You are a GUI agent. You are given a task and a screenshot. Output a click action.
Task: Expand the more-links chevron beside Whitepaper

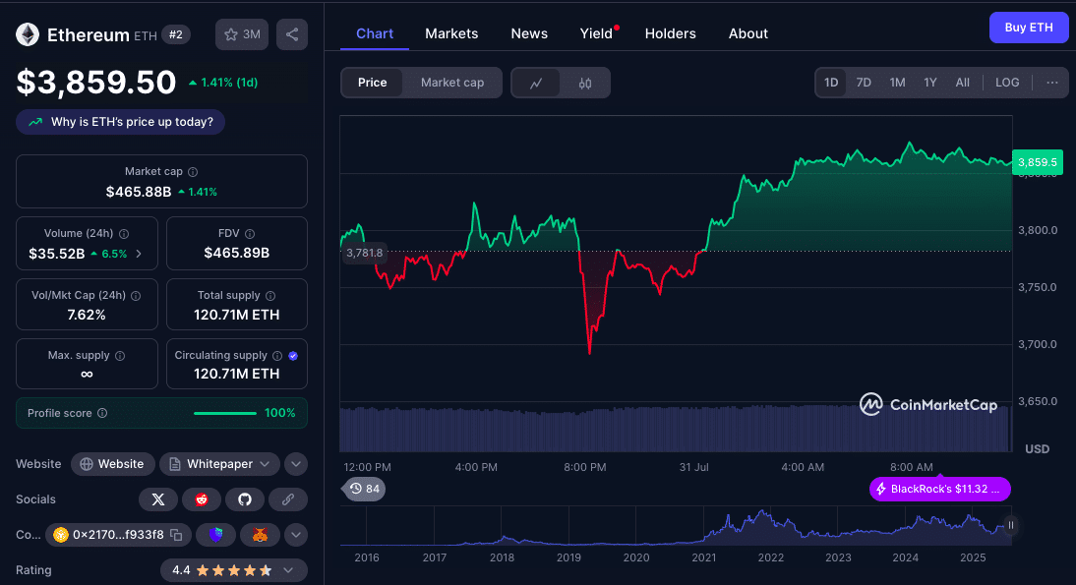pos(294,463)
